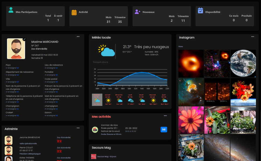Click the orange Activité calendar icon

(x=74, y=12)
